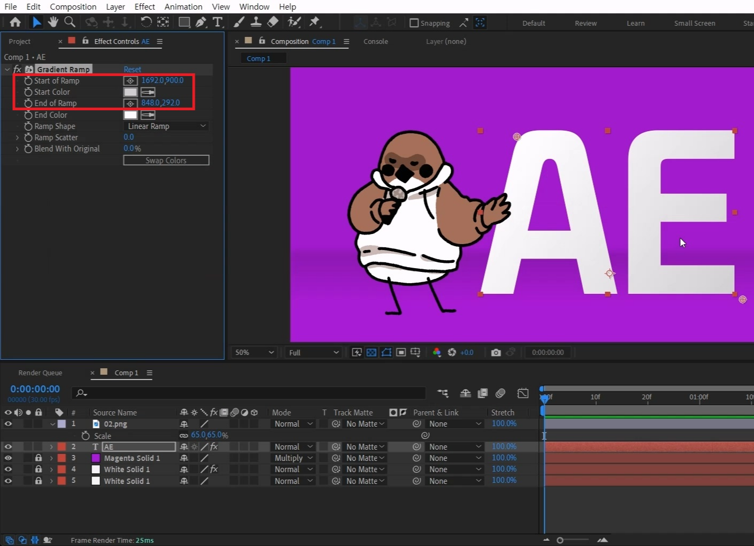Toggle the transparency grid icon

point(371,352)
